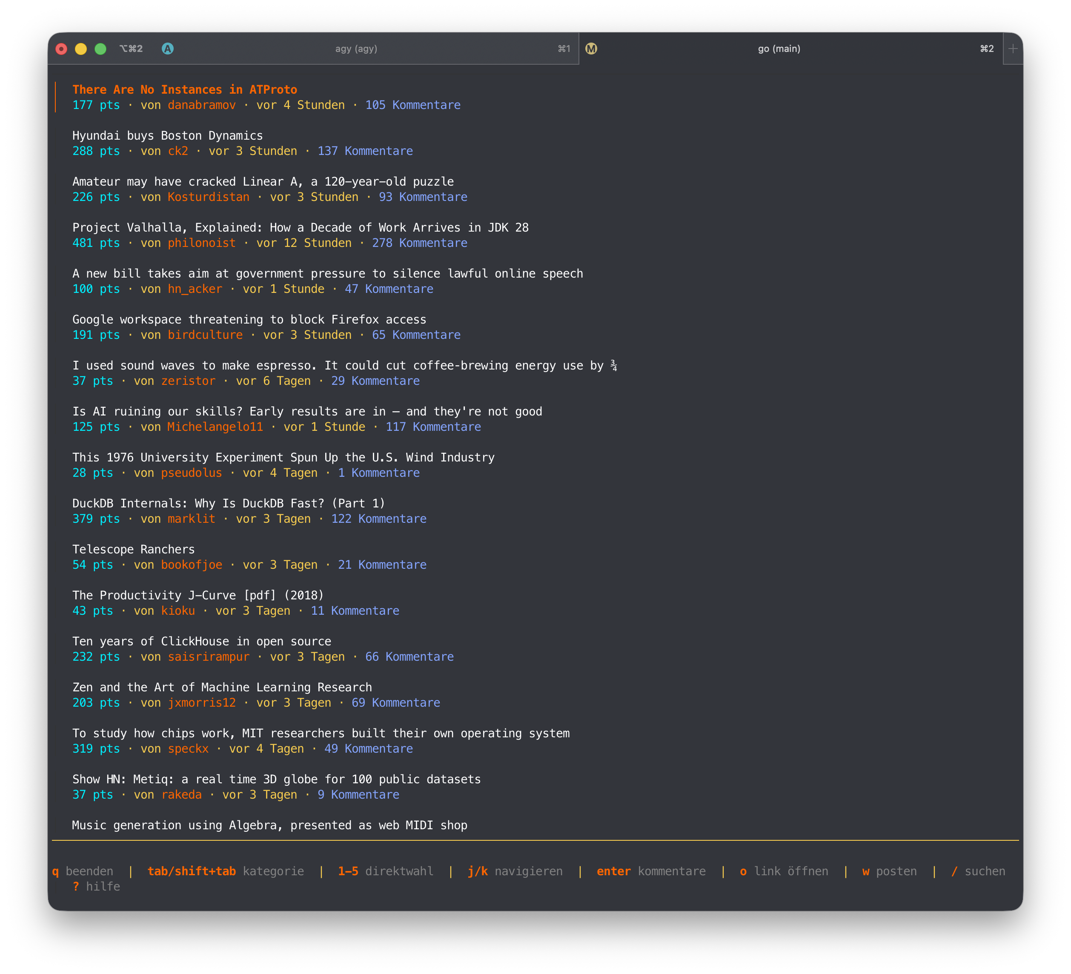The height and width of the screenshot is (974, 1071).
Task: Click 137 Kommentare on Hyundai story
Action: pyautogui.click(x=365, y=151)
